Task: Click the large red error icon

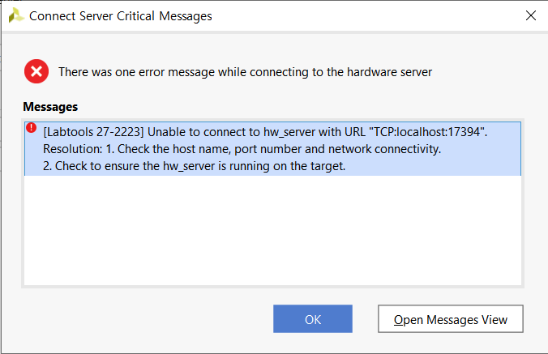Action: [36, 71]
